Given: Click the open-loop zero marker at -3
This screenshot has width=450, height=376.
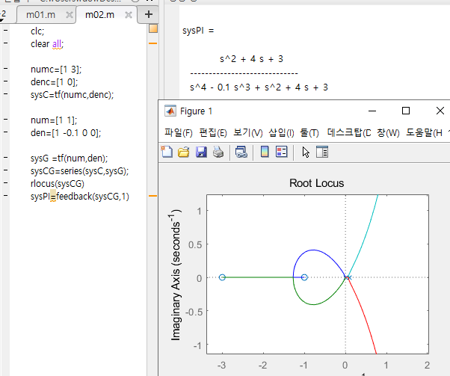Looking at the screenshot, I should 222,277.
